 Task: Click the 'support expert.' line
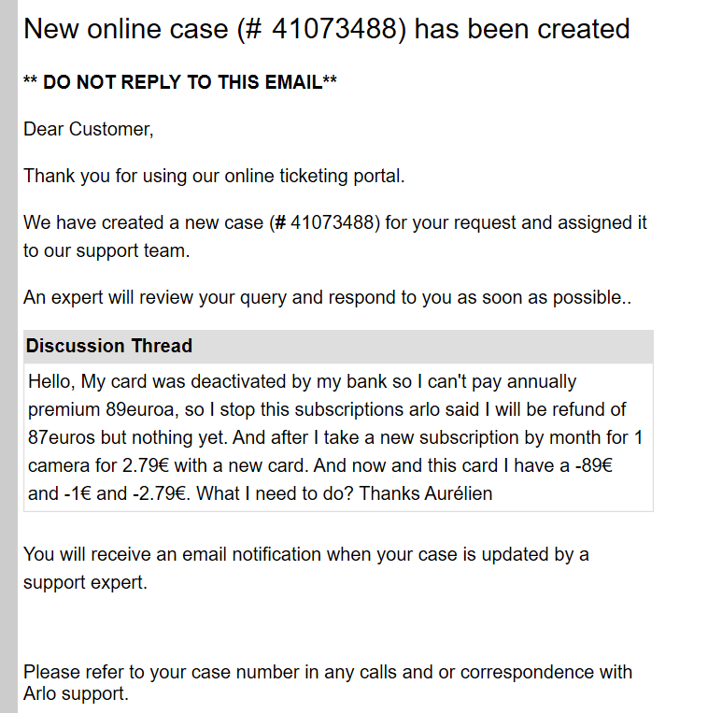click(x=85, y=583)
